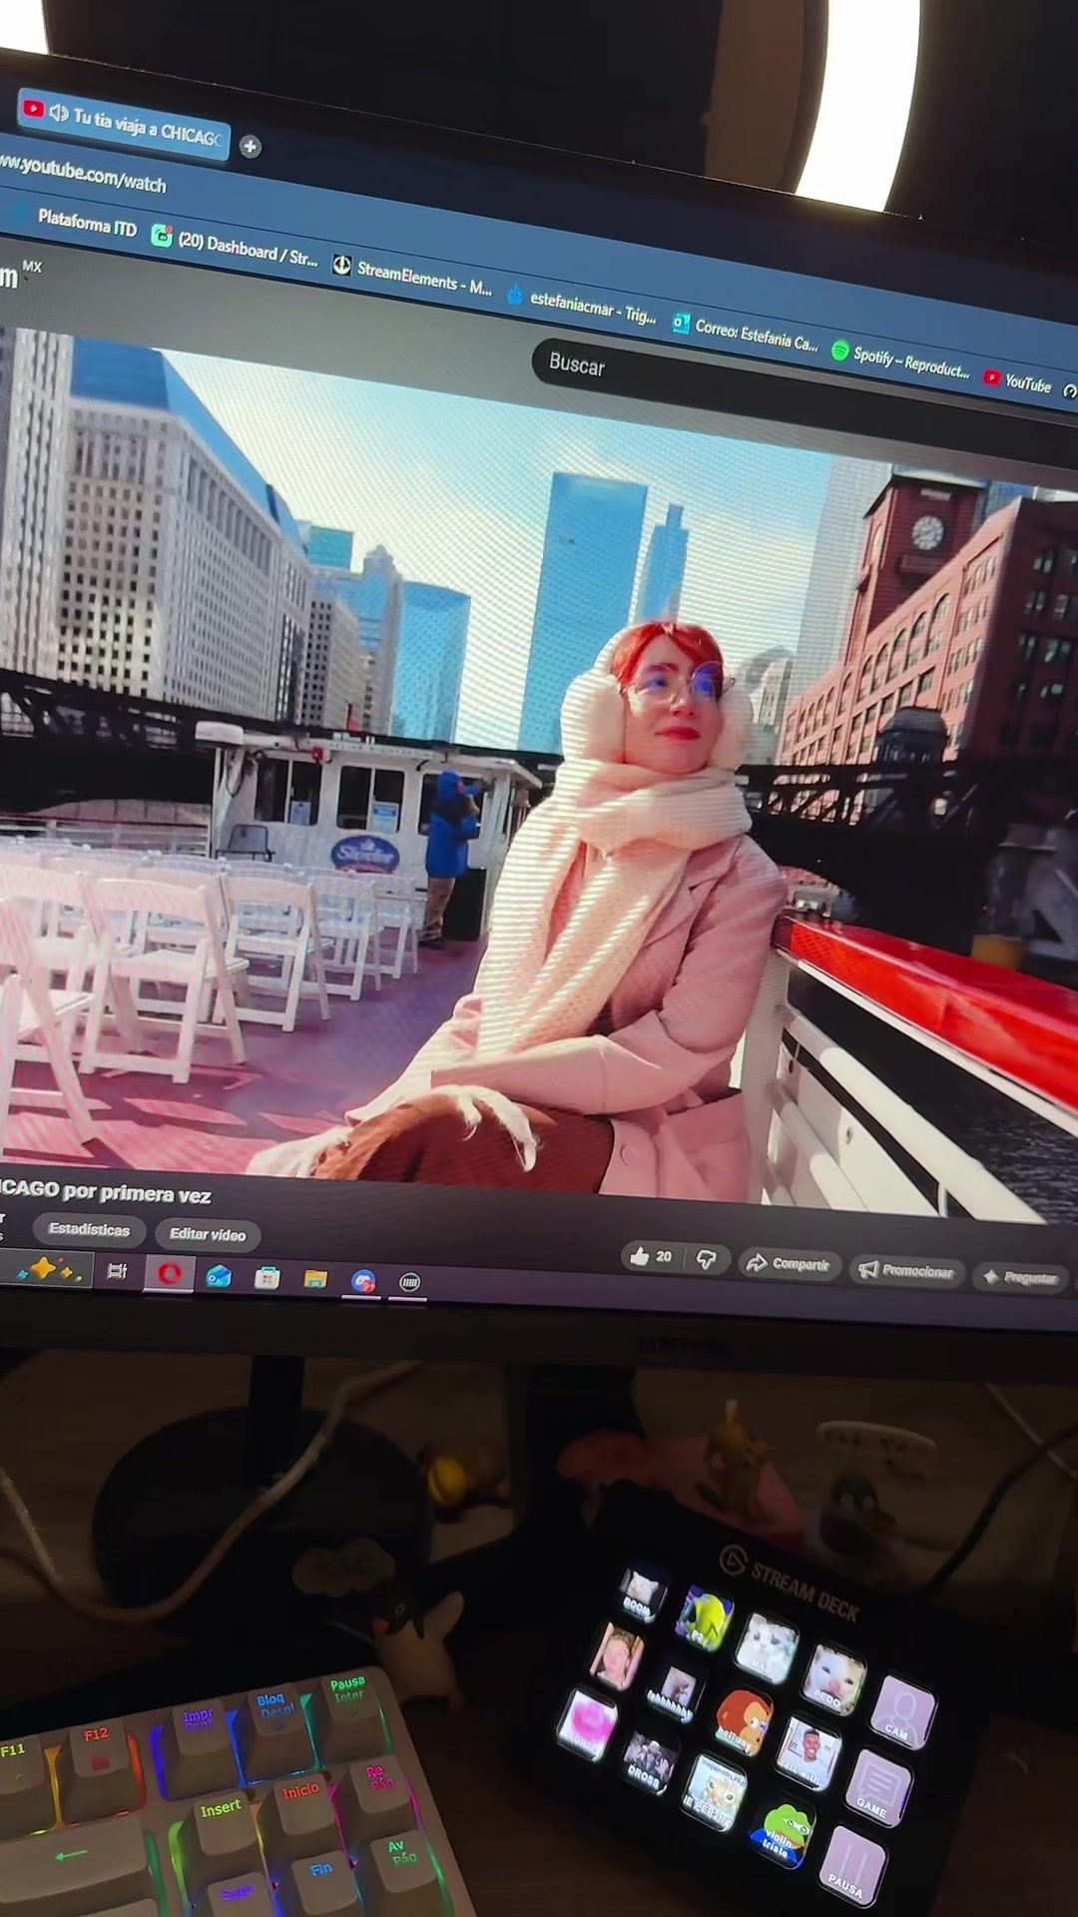The width and height of the screenshot is (1078, 1917).
Task: Click the 'Editar video' button
Action: 208,1235
